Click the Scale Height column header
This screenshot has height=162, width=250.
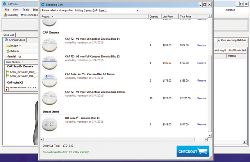(220, 50)
